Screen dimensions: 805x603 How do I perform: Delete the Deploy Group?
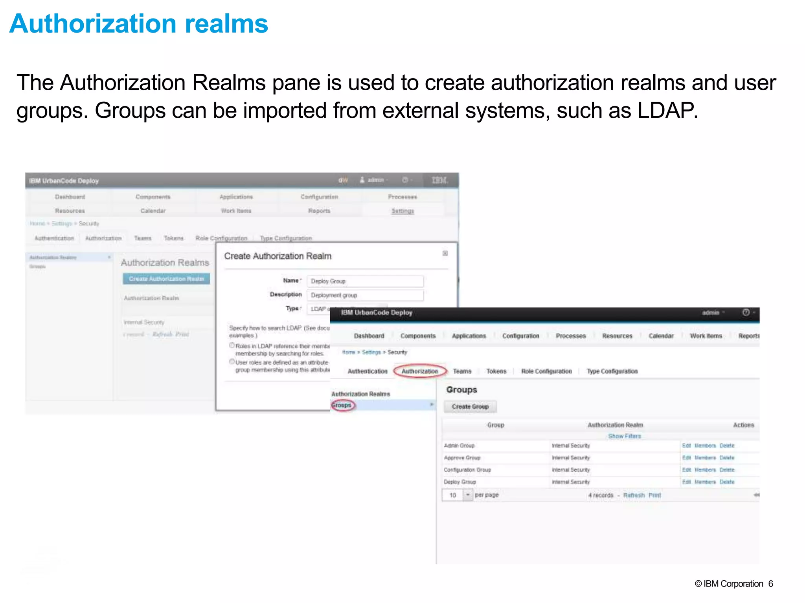coord(727,482)
